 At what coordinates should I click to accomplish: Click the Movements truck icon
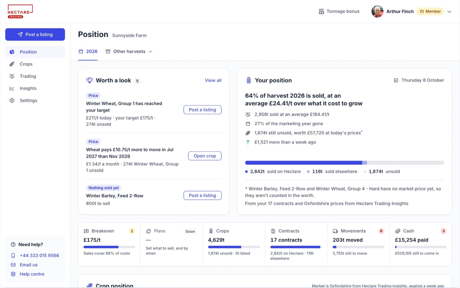335,231
